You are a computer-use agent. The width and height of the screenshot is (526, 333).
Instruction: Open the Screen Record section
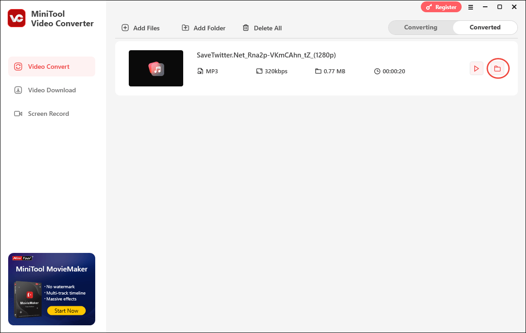click(52, 114)
